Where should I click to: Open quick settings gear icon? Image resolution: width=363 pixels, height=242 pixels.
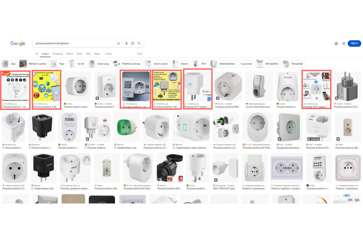tap(336, 44)
